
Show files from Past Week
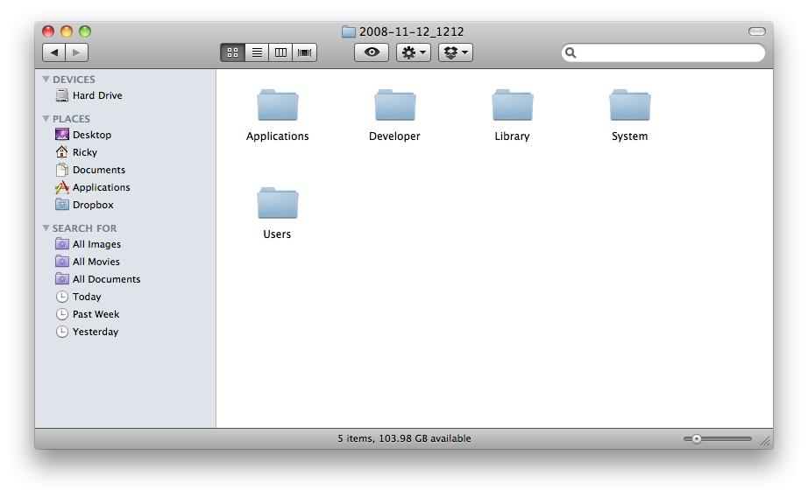click(x=87, y=314)
